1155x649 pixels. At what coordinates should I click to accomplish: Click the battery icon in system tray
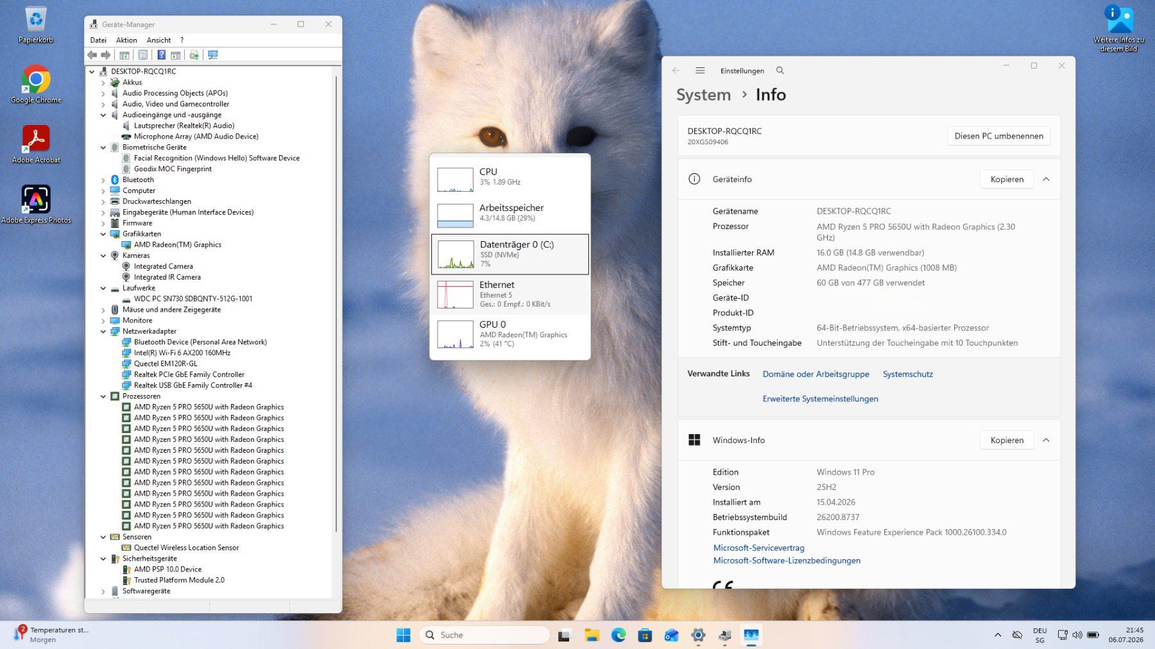(1093, 635)
